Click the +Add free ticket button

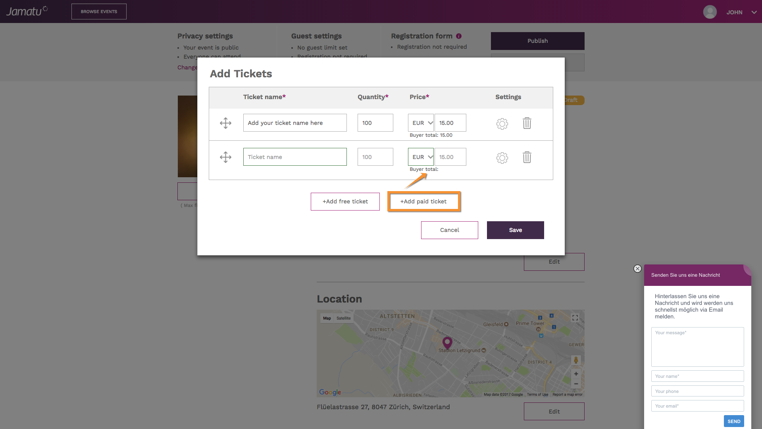click(345, 201)
